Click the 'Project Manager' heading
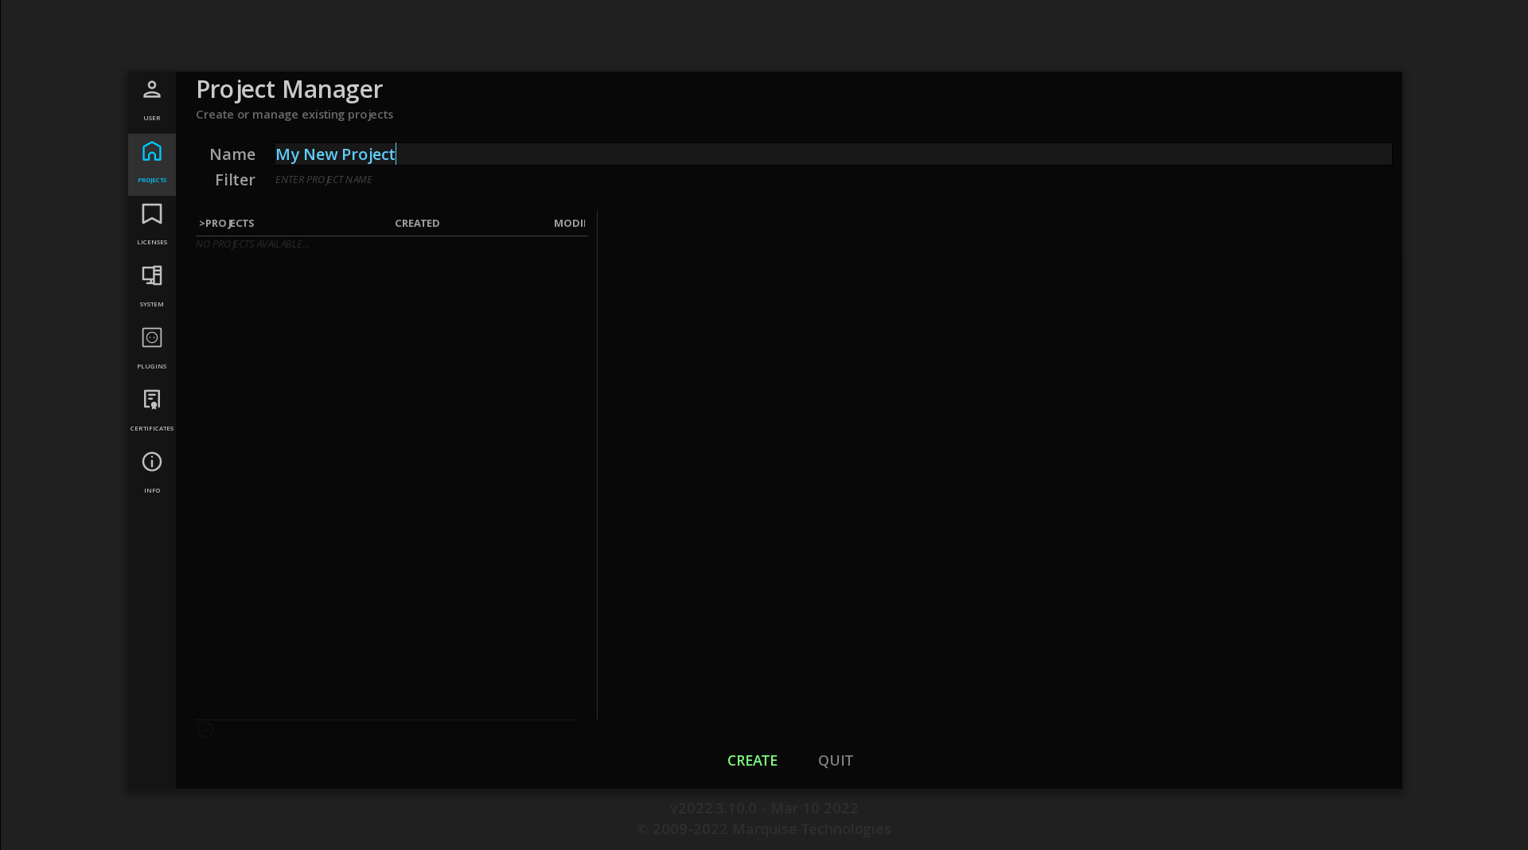This screenshot has height=850, width=1528. click(x=290, y=89)
